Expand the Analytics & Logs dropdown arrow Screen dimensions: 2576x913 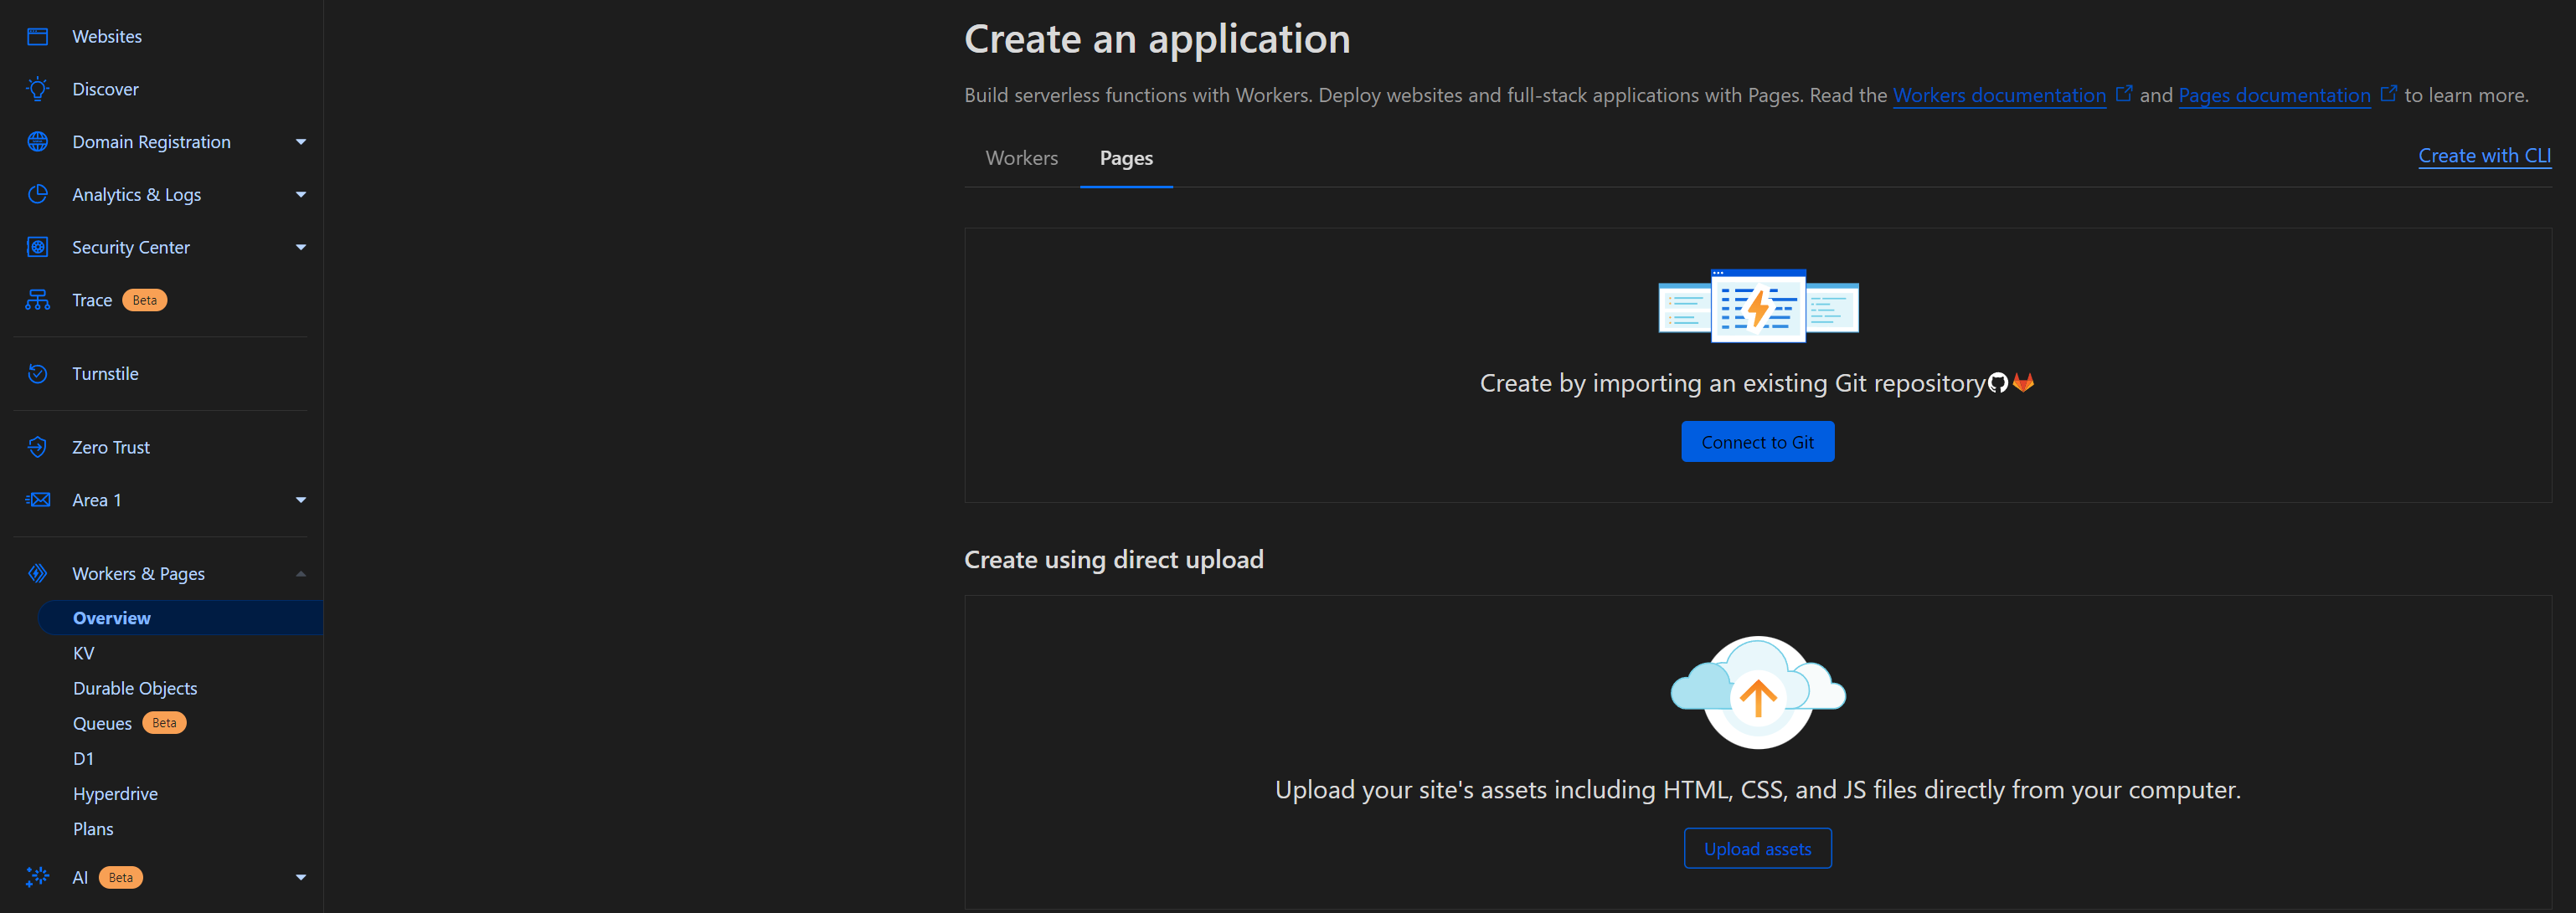[301, 195]
